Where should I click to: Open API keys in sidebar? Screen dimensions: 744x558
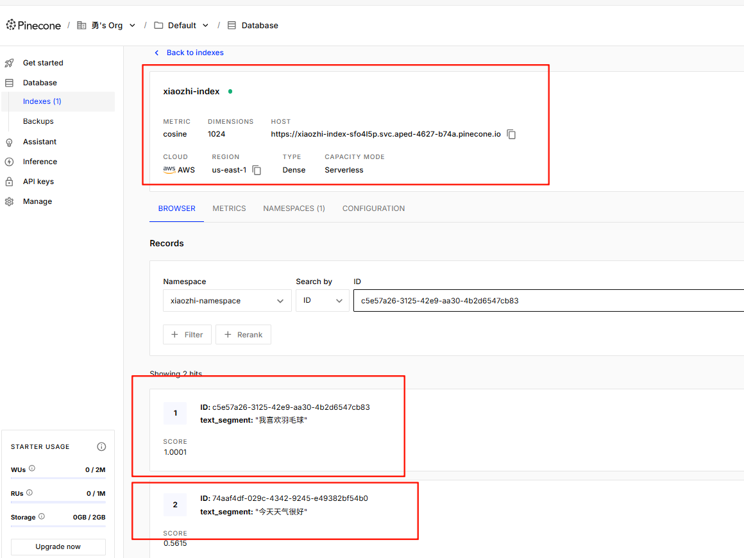(x=38, y=182)
